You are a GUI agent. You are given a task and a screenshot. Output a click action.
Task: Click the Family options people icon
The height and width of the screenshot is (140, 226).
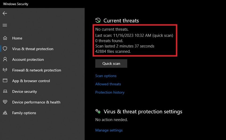(x=5, y=113)
